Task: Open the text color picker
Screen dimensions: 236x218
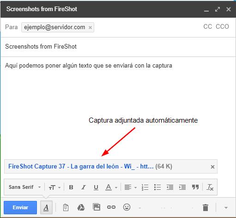Action: [x=111, y=187]
